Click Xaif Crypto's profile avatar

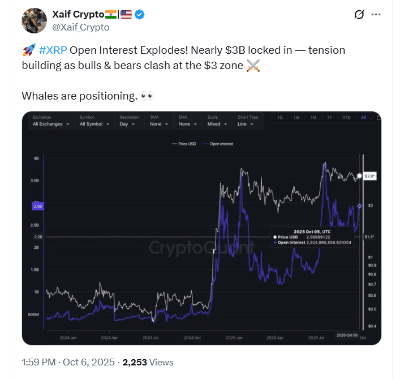point(34,21)
